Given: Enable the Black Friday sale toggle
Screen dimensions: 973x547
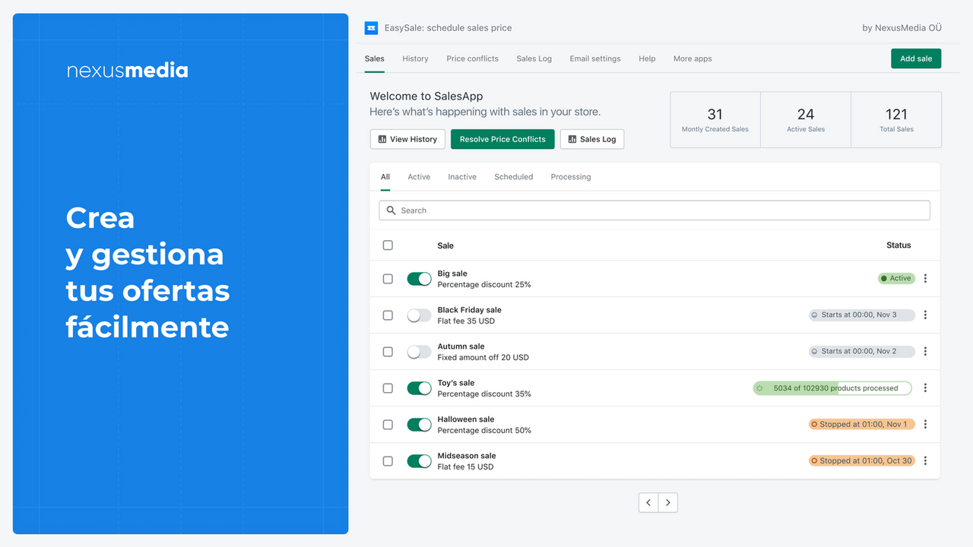Looking at the screenshot, I should click(420, 315).
